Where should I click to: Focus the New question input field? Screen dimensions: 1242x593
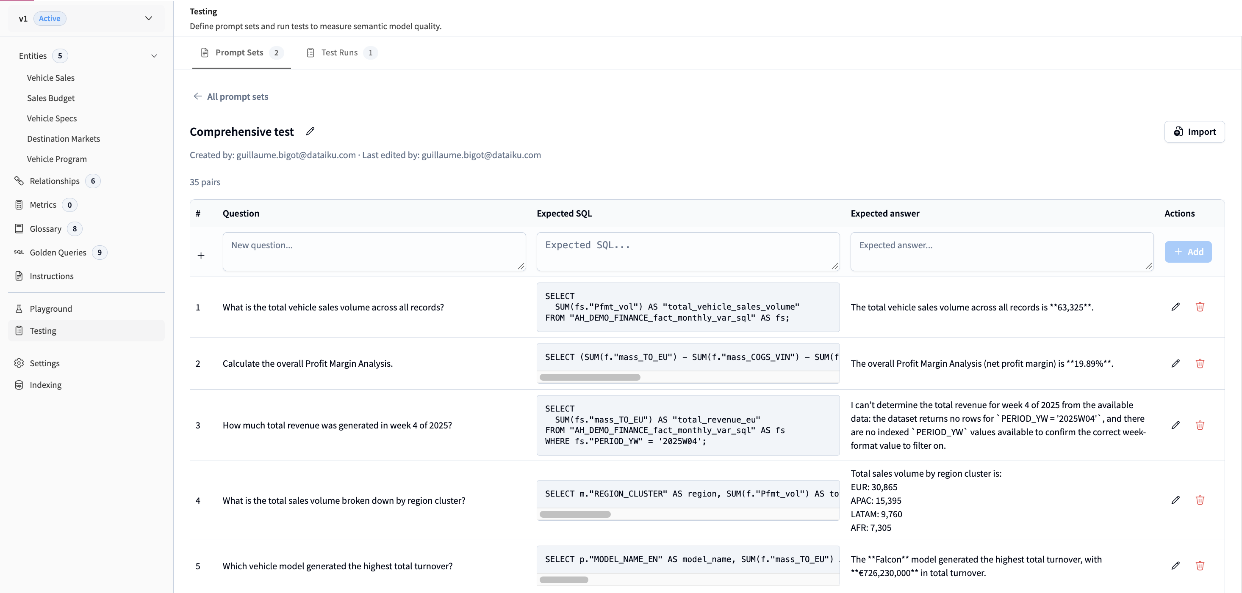(x=374, y=252)
